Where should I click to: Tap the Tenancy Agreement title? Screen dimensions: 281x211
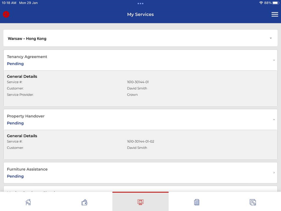(27, 57)
